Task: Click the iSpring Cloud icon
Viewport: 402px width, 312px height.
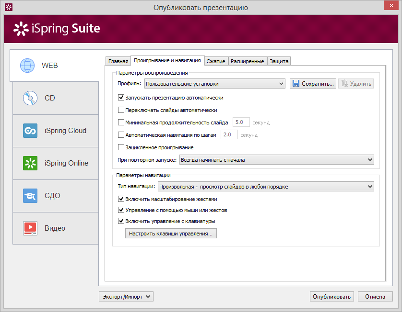Action: click(x=30, y=131)
